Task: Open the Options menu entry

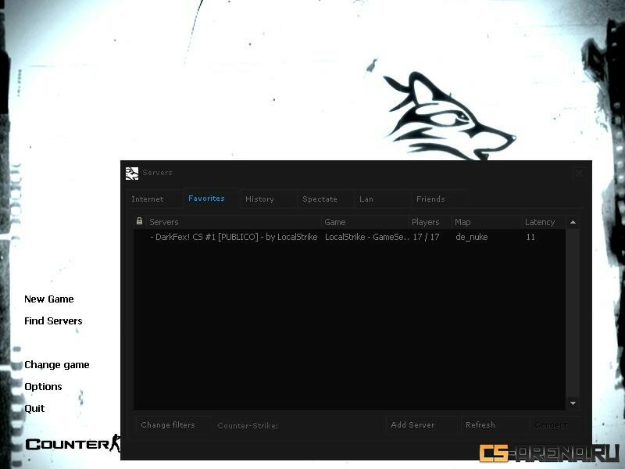Action: [43, 387]
